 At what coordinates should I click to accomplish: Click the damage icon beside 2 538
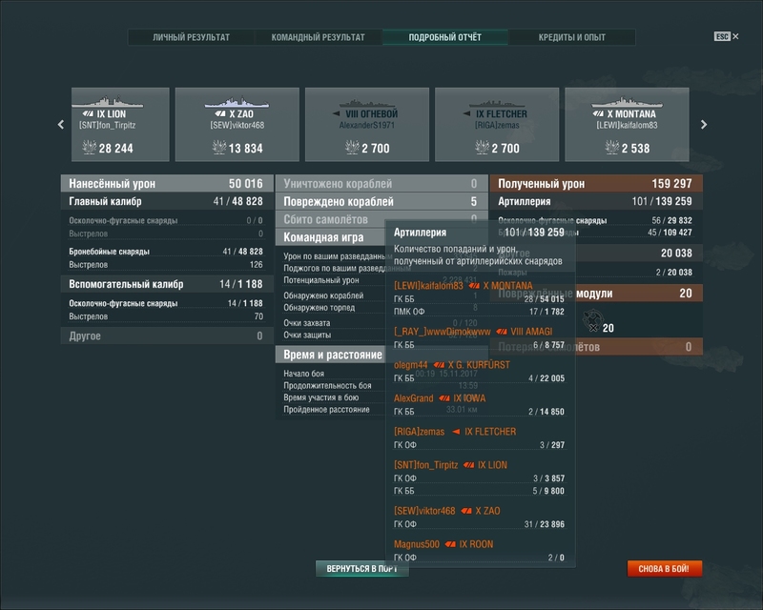pyautogui.click(x=611, y=147)
